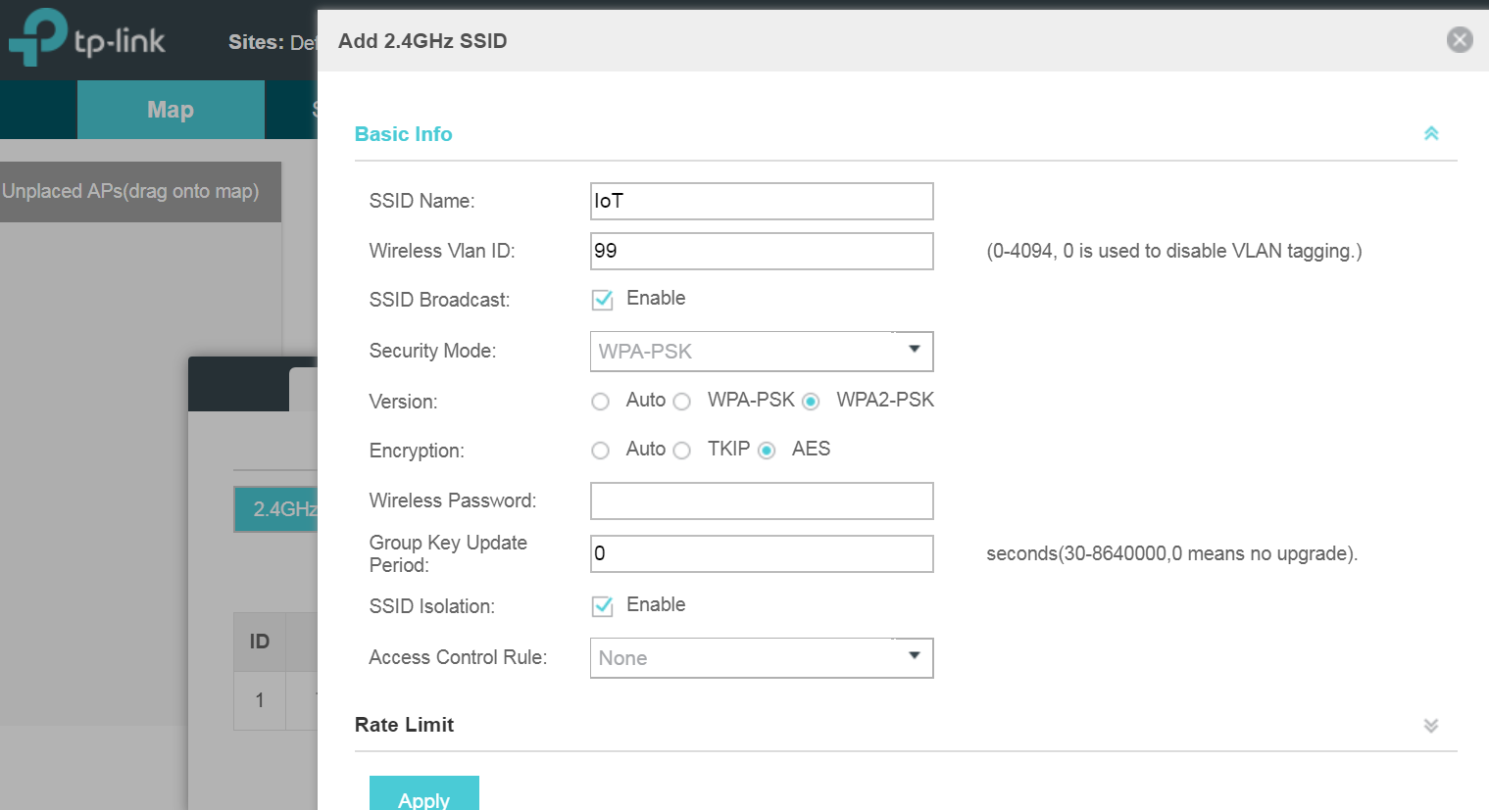Click the SSID Name input field

[x=761, y=201]
